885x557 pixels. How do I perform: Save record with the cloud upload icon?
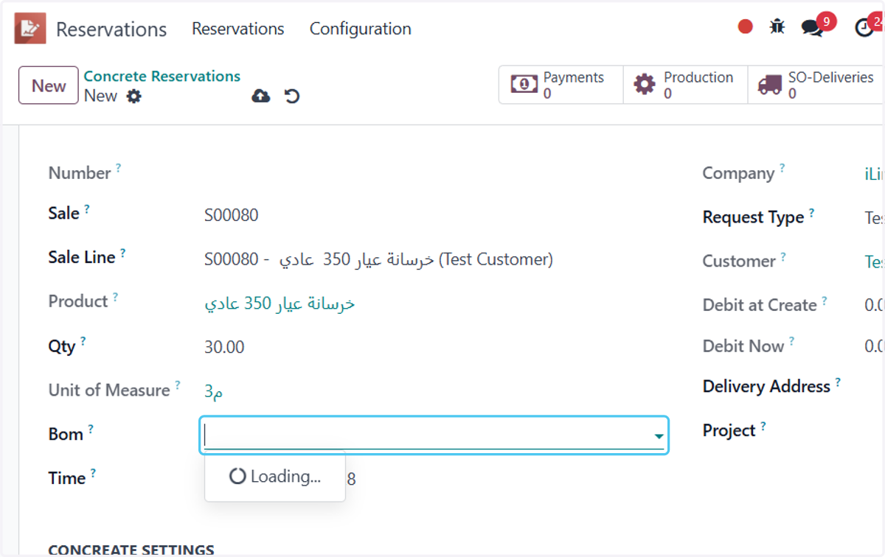click(261, 97)
